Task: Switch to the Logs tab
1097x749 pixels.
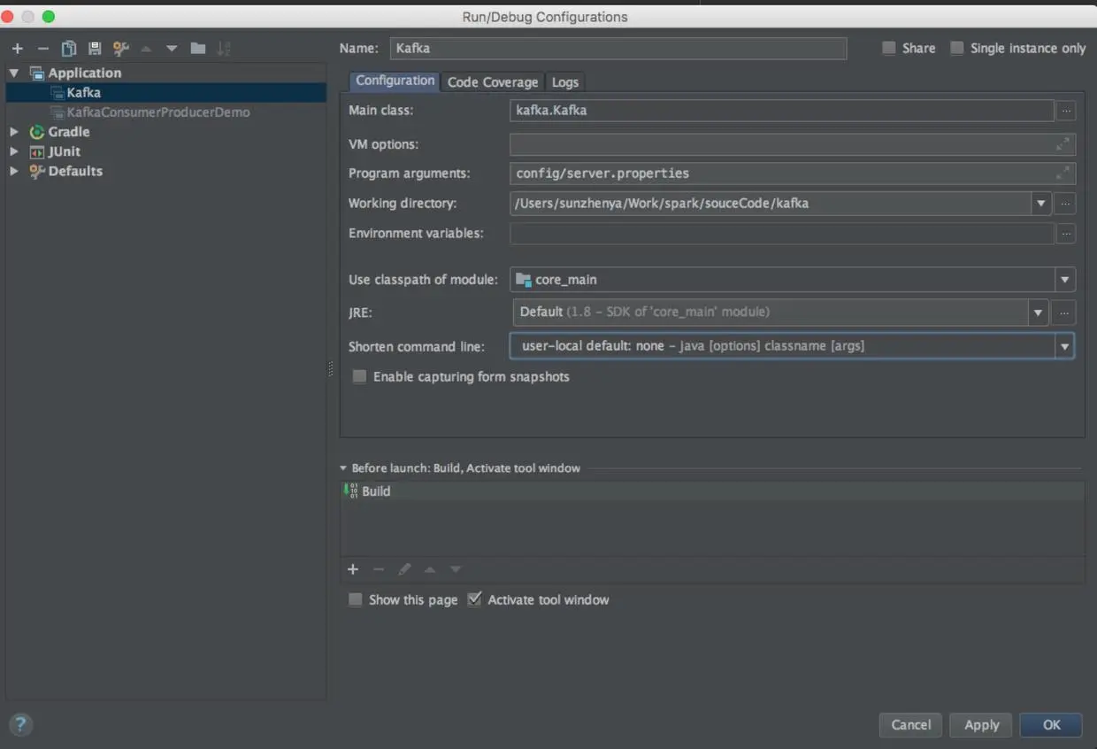Action: click(x=565, y=82)
